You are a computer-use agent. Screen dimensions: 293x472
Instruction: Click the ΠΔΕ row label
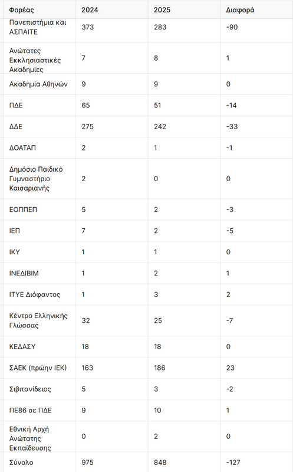pos(16,106)
